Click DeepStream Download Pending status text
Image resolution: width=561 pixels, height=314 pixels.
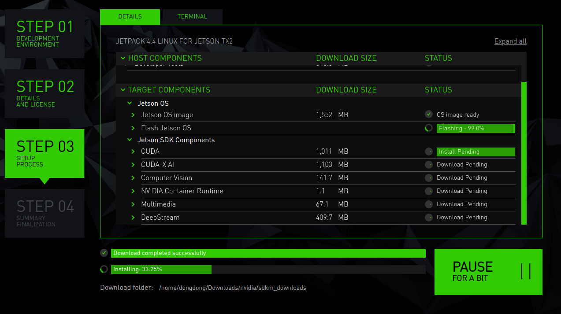tap(462, 218)
